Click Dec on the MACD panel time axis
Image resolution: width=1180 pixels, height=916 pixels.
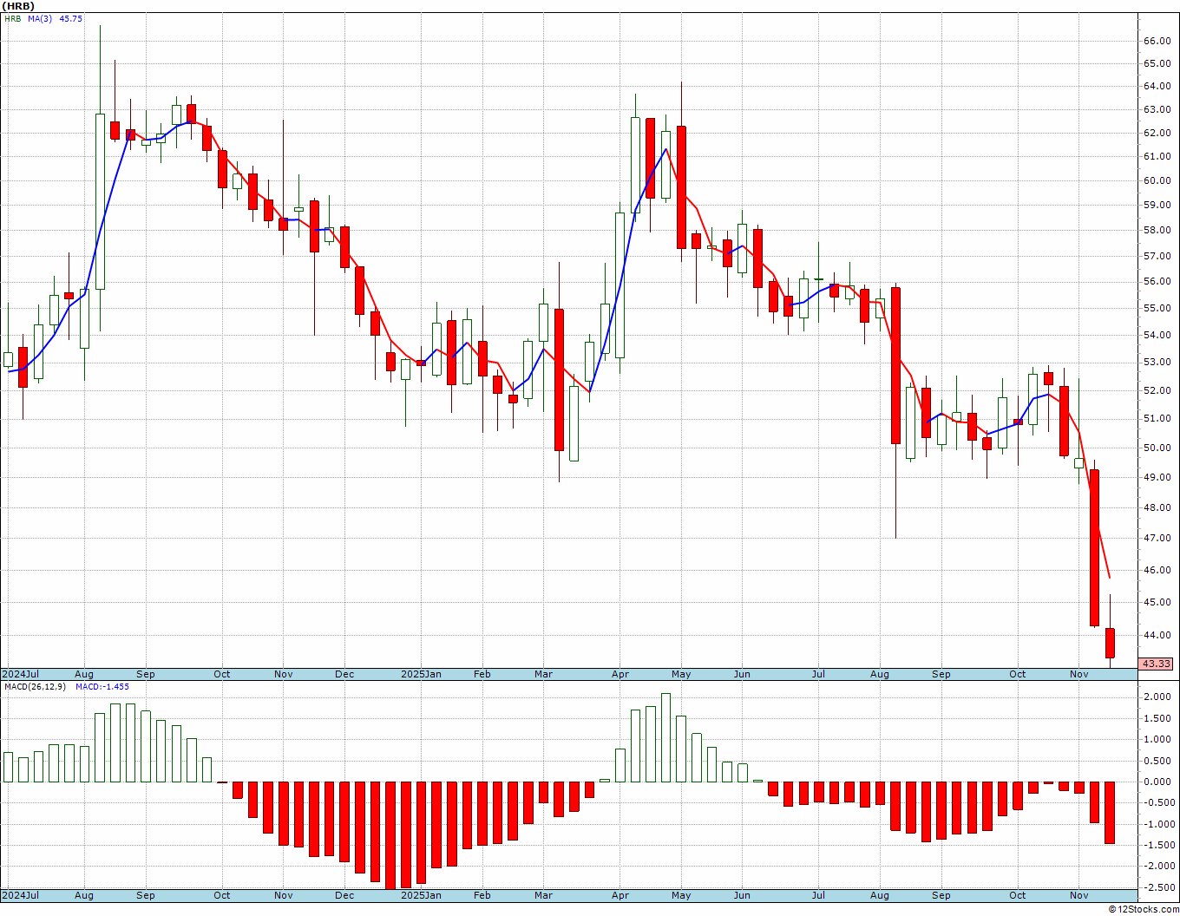(x=344, y=895)
